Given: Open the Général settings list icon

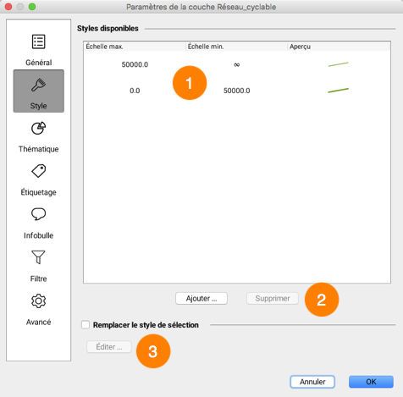Looking at the screenshot, I should click(x=38, y=41).
